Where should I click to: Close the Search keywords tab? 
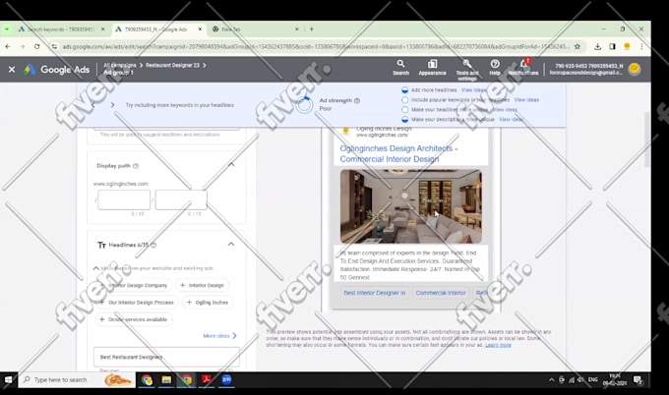point(103,29)
